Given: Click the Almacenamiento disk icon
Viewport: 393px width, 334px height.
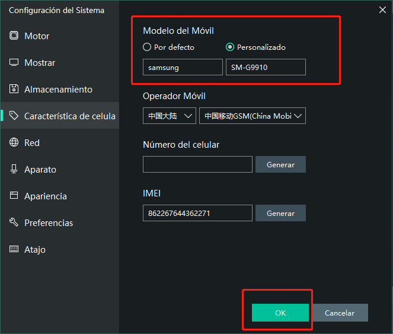Looking at the screenshot, I should point(14,89).
